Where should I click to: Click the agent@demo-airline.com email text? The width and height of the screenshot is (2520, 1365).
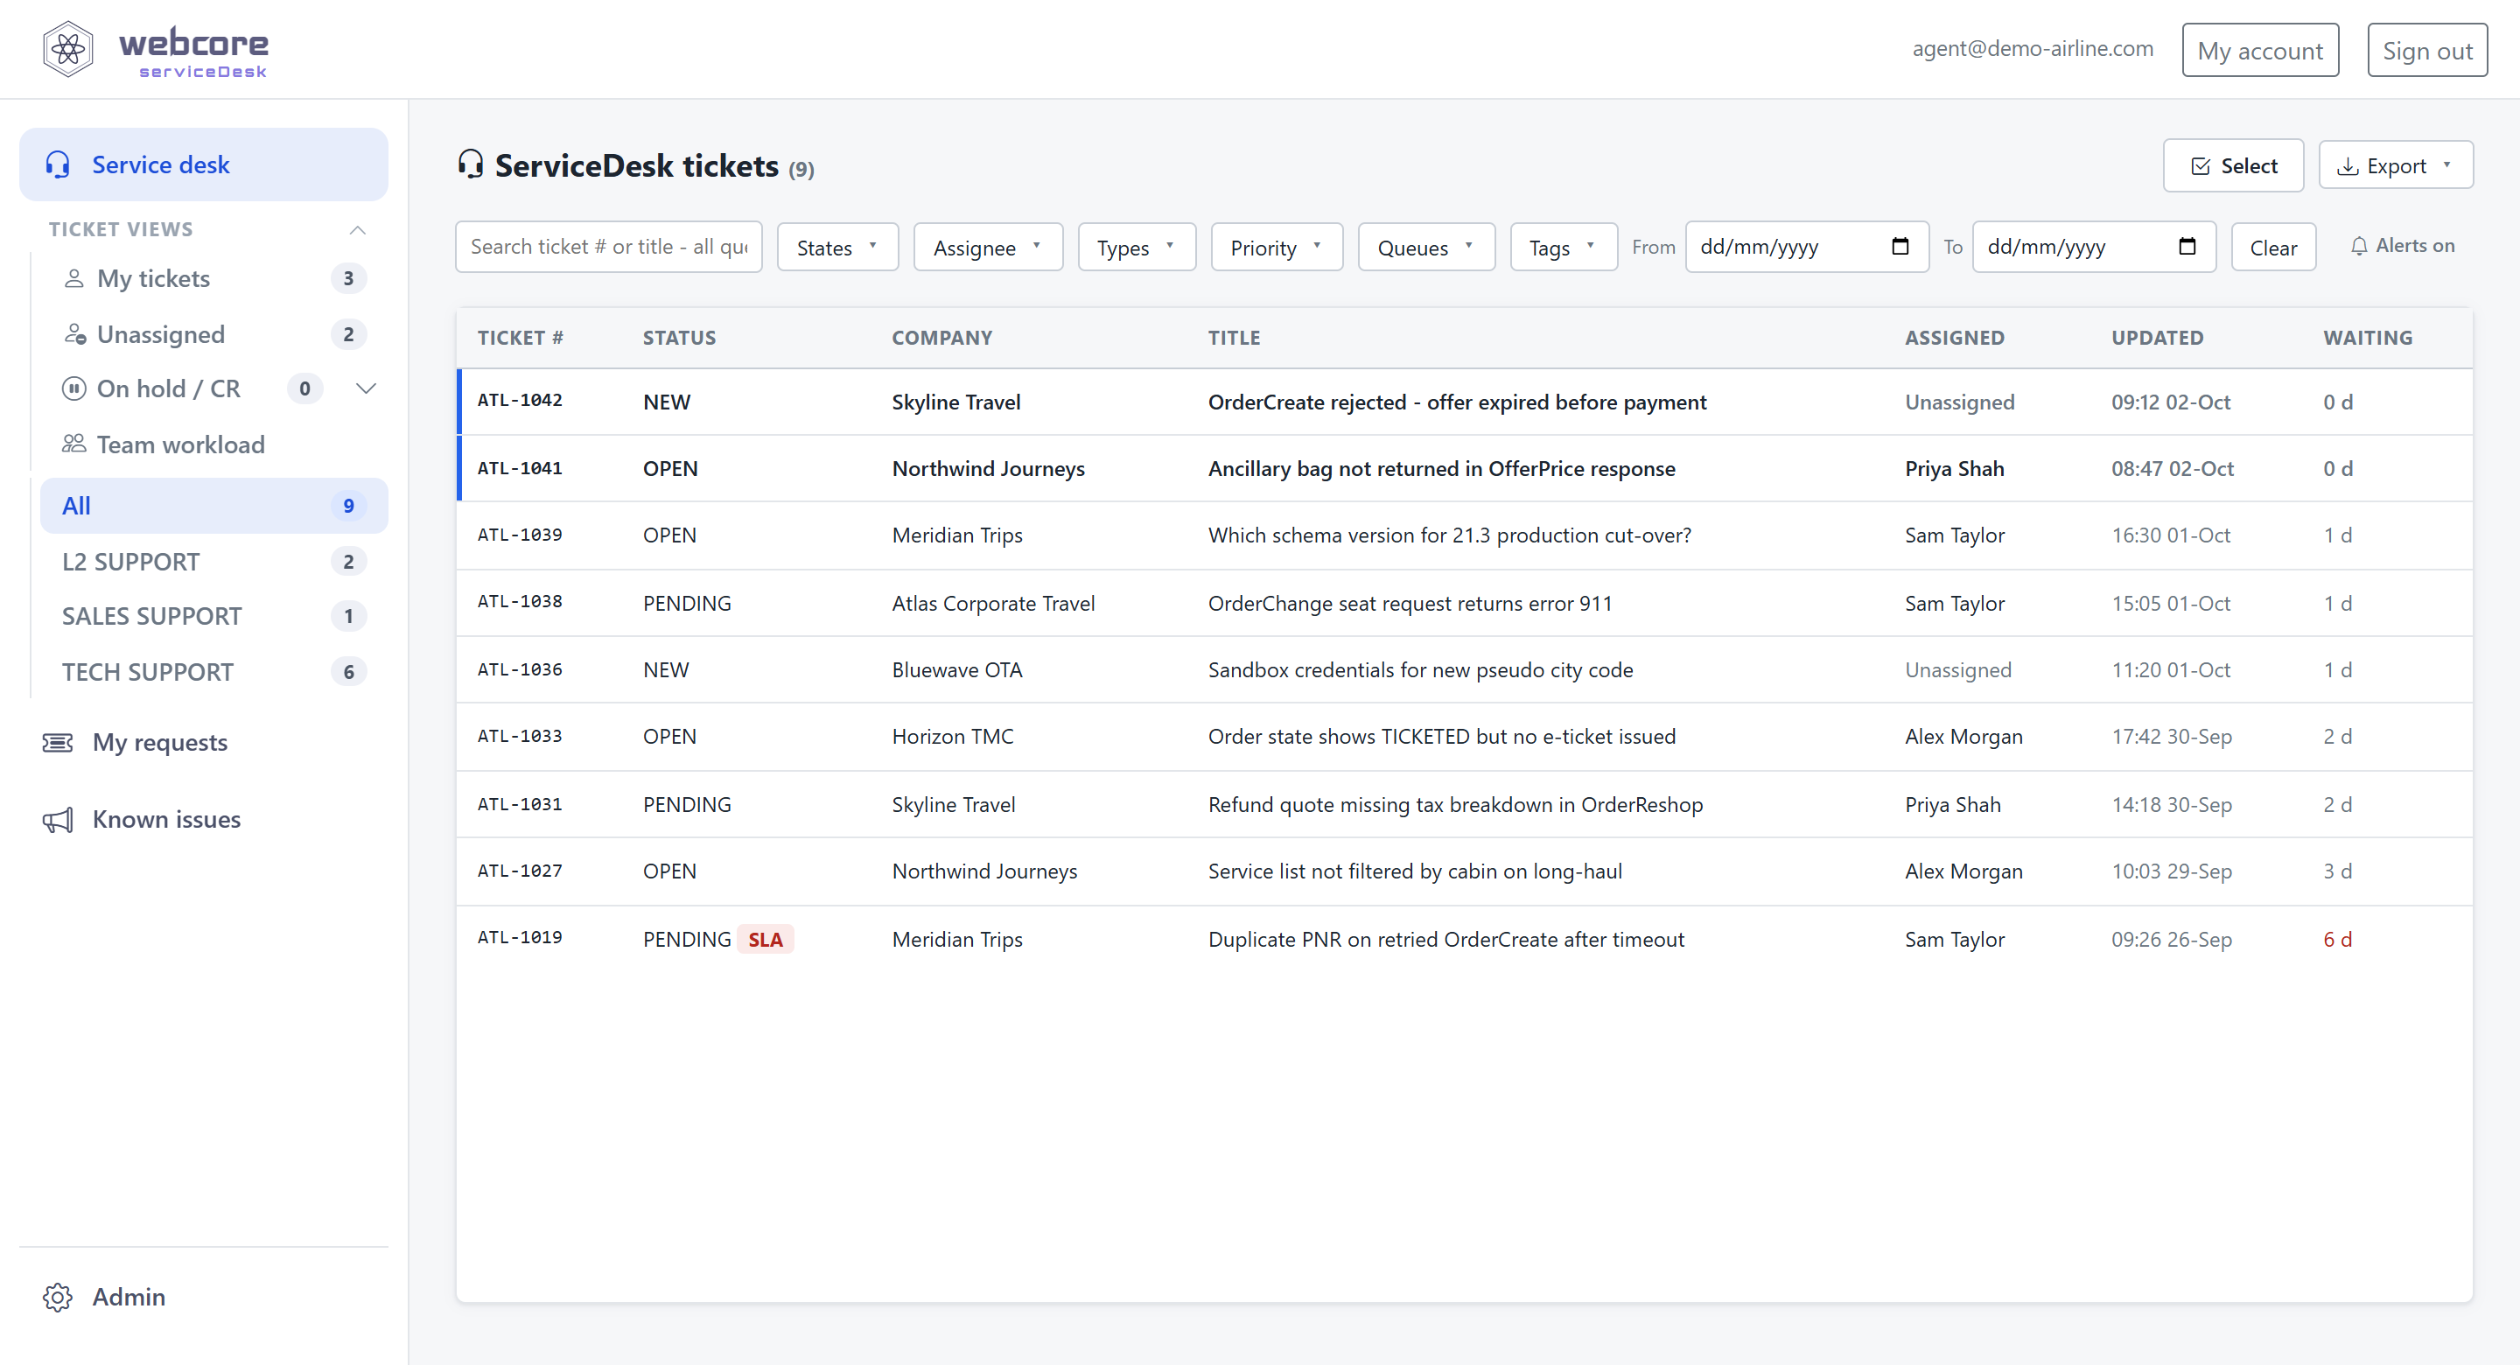pos(2033,49)
